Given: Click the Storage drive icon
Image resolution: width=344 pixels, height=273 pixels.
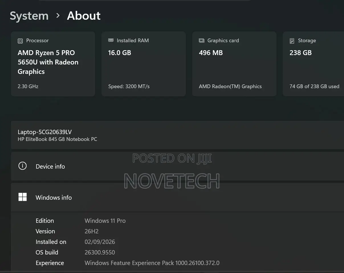Looking at the screenshot, I should [292, 41].
